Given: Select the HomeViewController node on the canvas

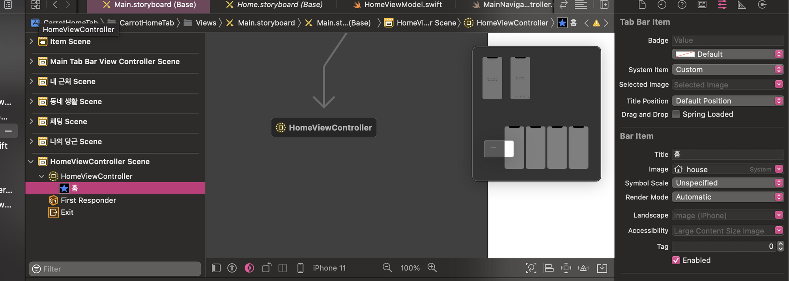Looking at the screenshot, I should coord(324,128).
